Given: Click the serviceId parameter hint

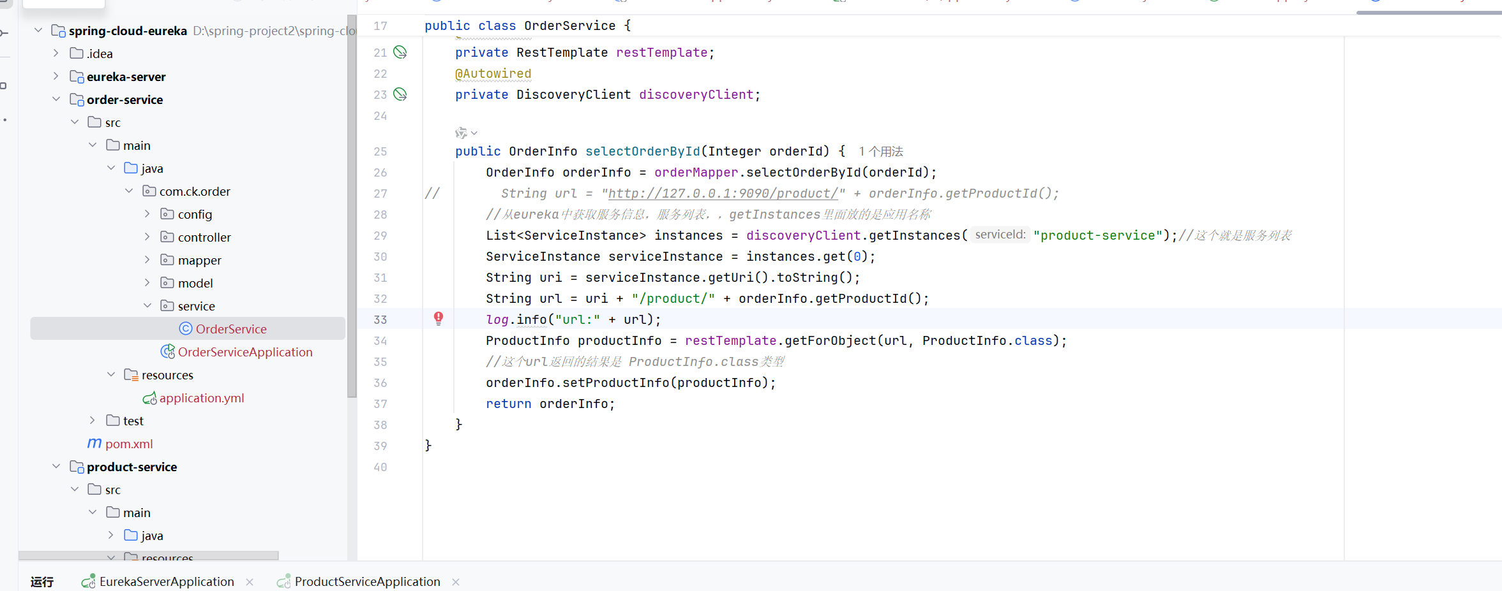Looking at the screenshot, I should [x=1000, y=235].
